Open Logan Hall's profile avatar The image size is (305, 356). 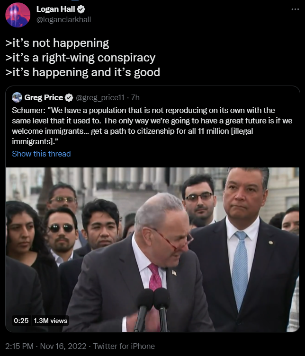[x=18, y=15]
